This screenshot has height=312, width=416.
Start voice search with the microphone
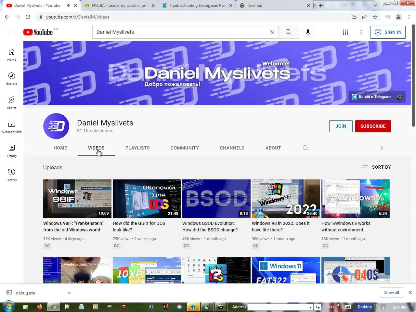pyautogui.click(x=308, y=32)
